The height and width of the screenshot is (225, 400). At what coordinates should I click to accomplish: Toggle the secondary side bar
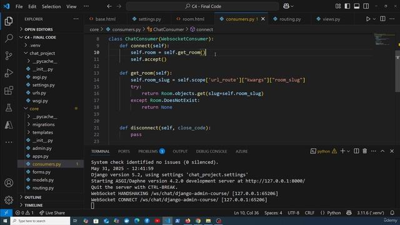(x=366, y=6)
